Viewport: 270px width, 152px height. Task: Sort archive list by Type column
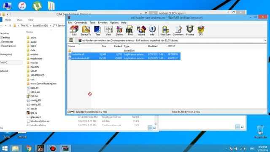tap(127, 46)
